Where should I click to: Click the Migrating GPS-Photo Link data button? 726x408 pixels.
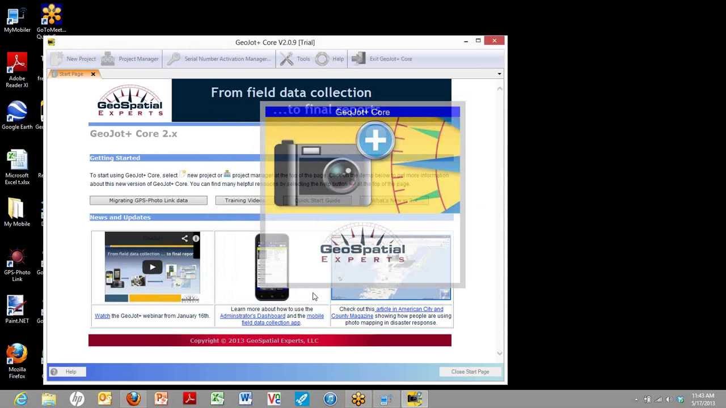149,200
